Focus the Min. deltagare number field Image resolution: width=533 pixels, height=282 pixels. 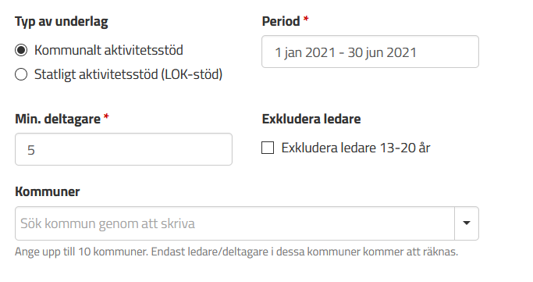click(124, 149)
